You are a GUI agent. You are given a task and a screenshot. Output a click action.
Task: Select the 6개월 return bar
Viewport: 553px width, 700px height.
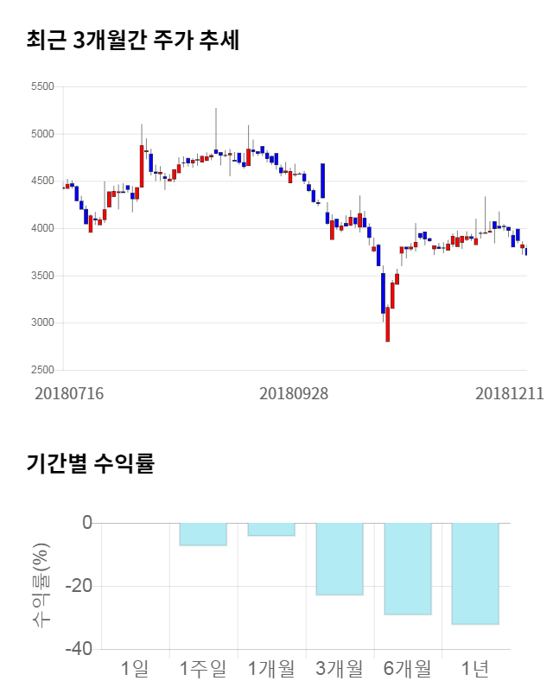click(408, 569)
